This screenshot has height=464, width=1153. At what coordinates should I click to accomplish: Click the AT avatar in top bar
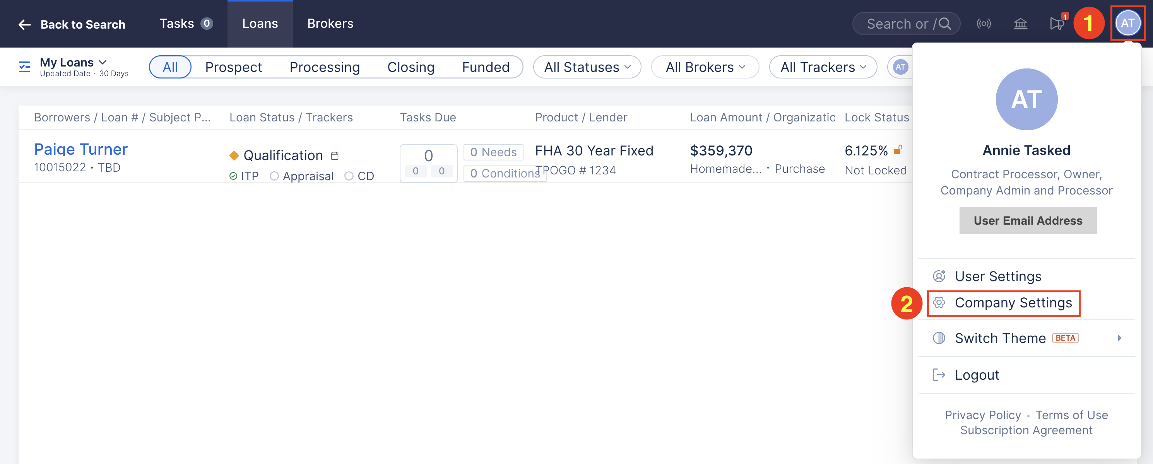coord(1127,23)
